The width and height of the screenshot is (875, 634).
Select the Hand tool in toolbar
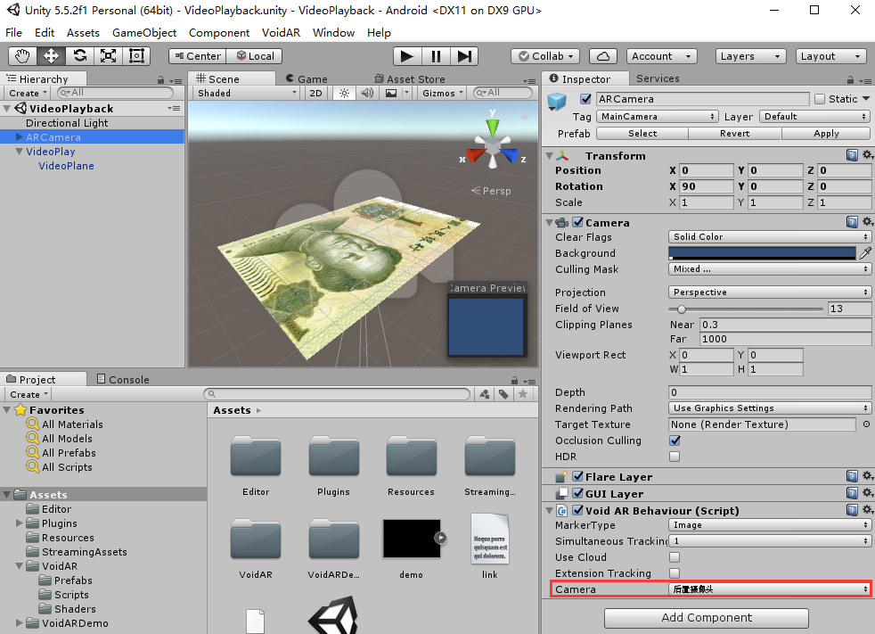[22, 56]
